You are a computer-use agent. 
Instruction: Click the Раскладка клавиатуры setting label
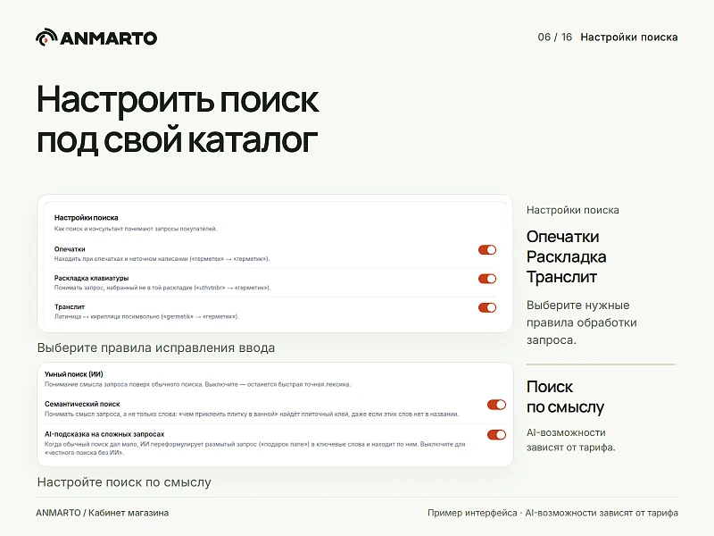click(x=92, y=278)
